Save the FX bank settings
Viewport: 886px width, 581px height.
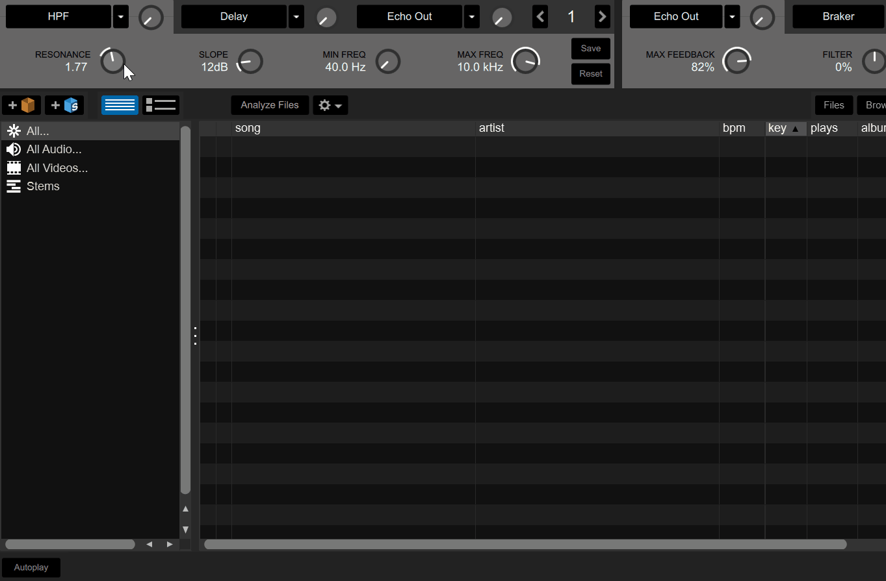click(590, 49)
